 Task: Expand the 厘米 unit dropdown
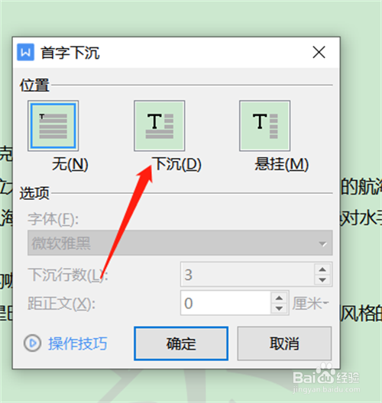pyautogui.click(x=310, y=303)
